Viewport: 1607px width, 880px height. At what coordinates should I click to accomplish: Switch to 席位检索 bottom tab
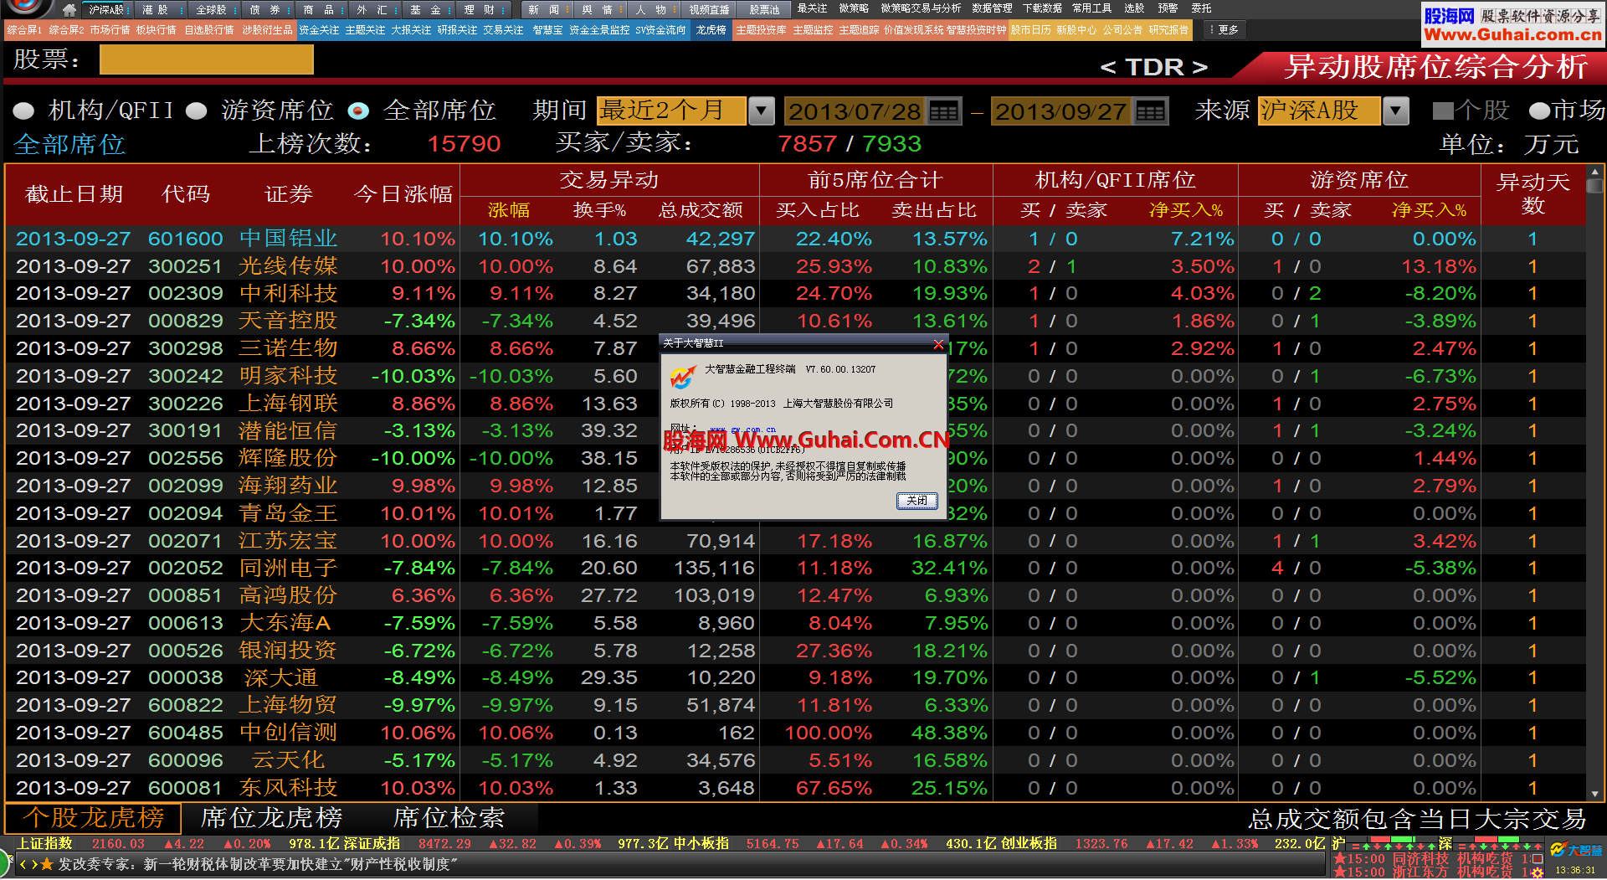(x=449, y=817)
